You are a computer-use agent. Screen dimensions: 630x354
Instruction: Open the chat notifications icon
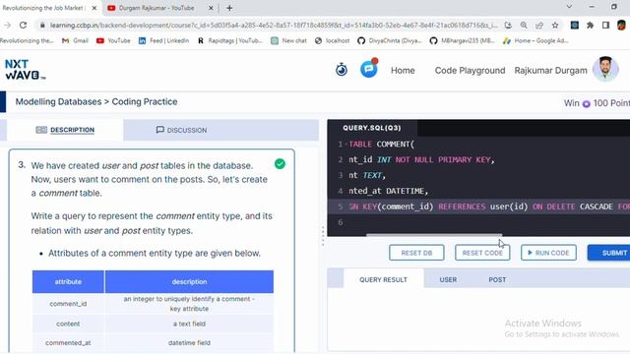coord(369,69)
